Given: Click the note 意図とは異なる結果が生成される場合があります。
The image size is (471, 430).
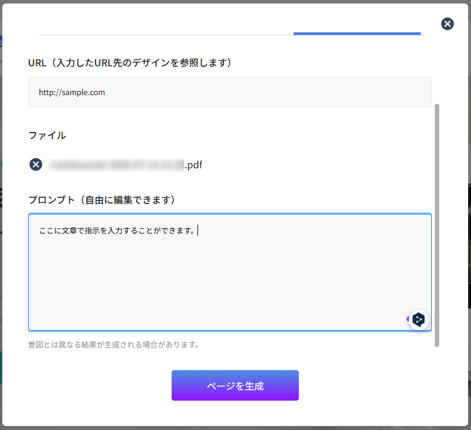Looking at the screenshot, I should pos(113,345).
